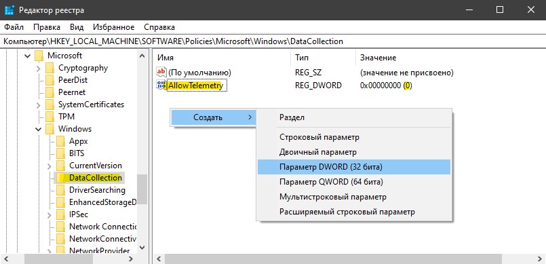The width and height of the screenshot is (546, 264).
Task: Expand the SystemCertificates tree node
Action: (x=39, y=105)
